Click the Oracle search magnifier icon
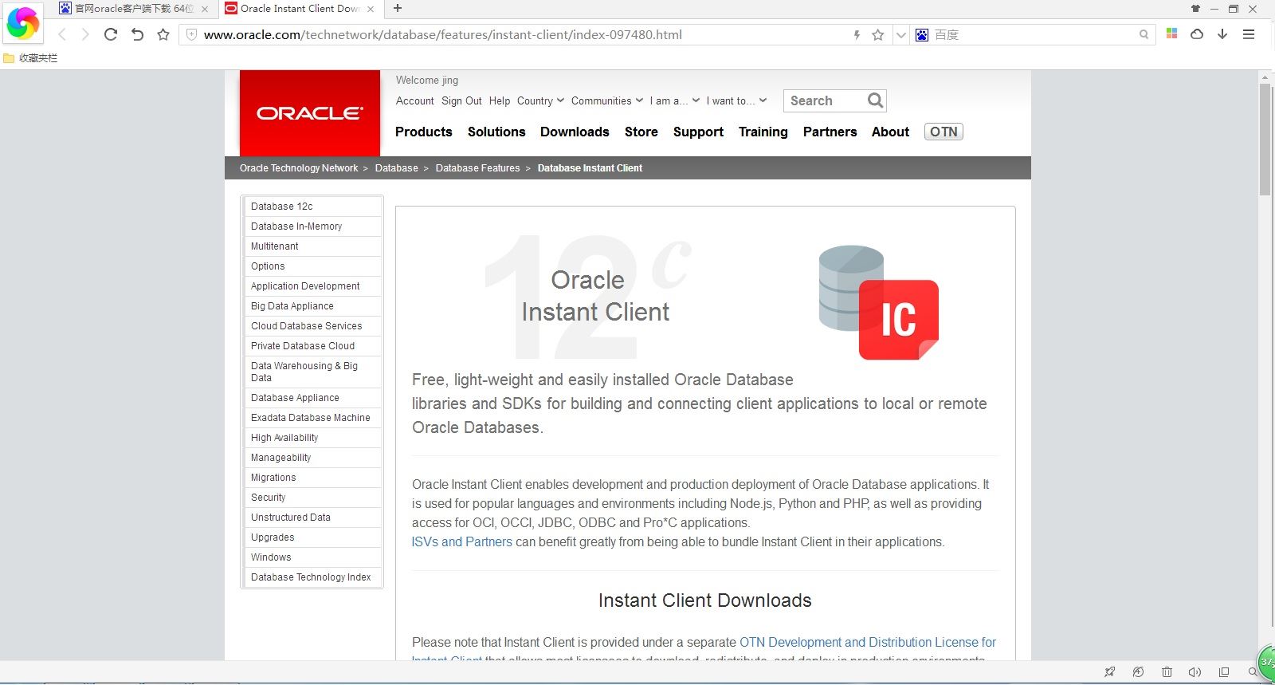 875,100
